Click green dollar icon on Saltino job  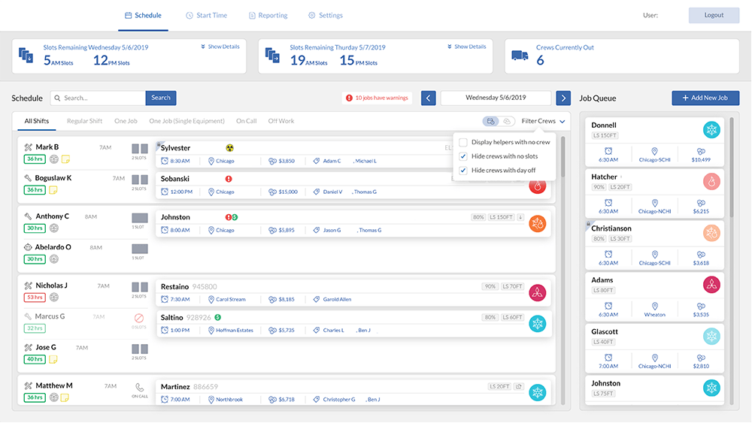point(218,317)
